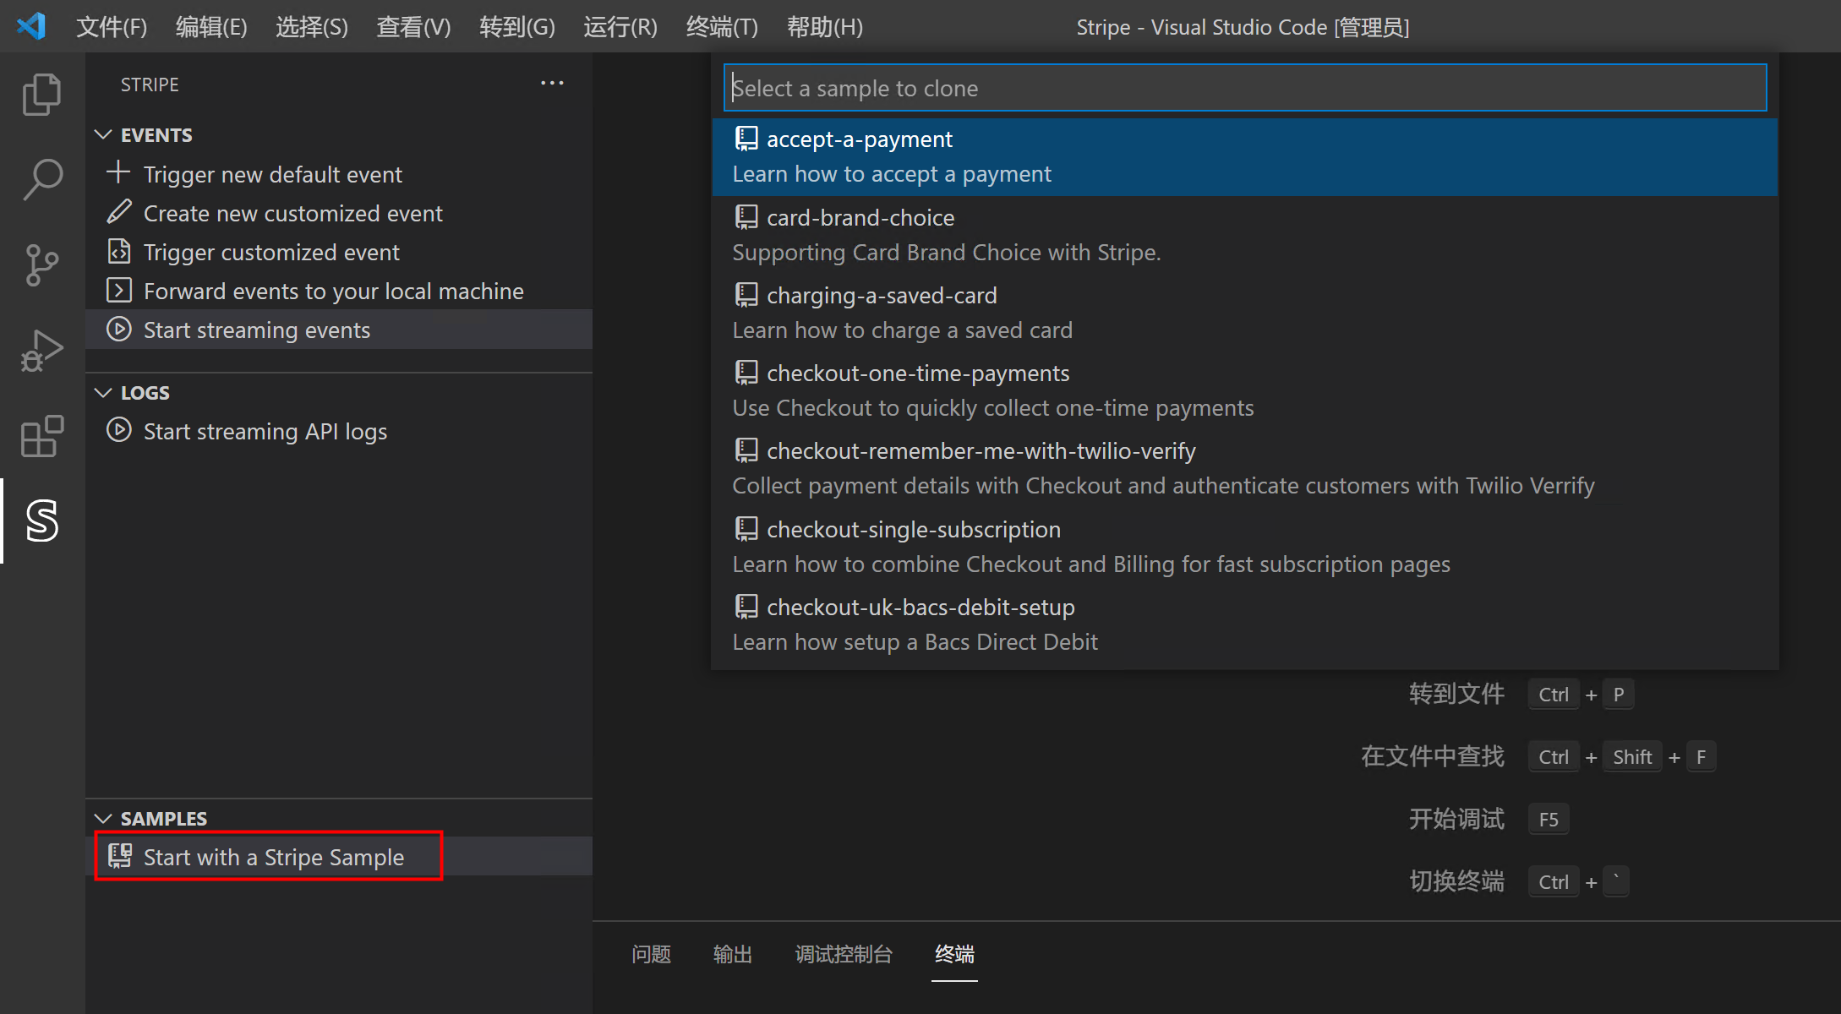Choose the checkout-one-time-payments sample

tap(1244, 390)
